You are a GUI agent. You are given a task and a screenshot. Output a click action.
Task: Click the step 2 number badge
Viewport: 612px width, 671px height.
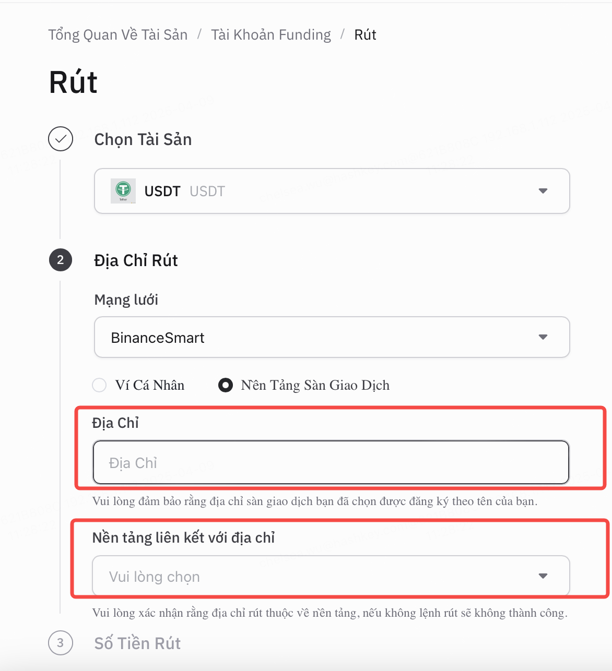tap(61, 260)
